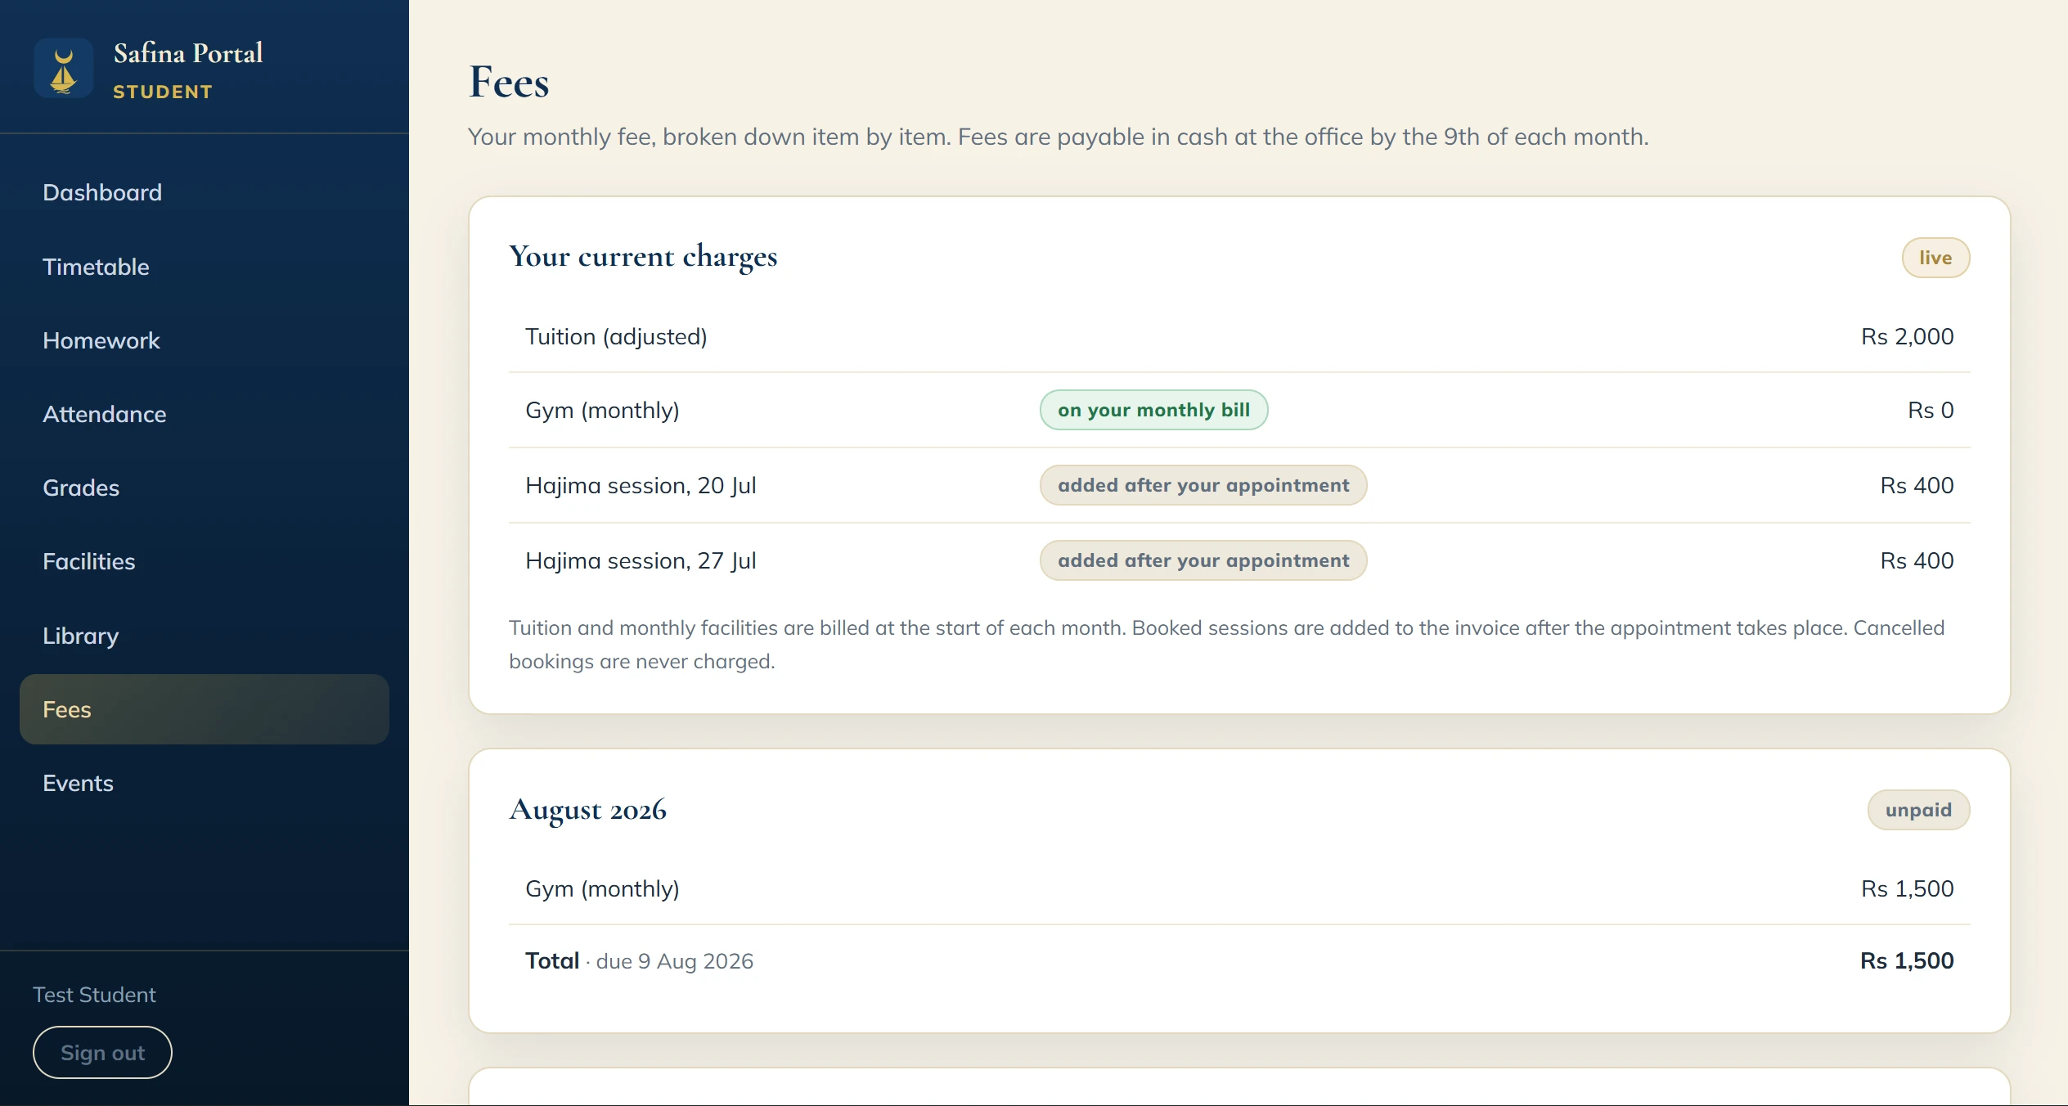Click the fee payment instructions subtitle
The image size is (2068, 1106).
1059,137
